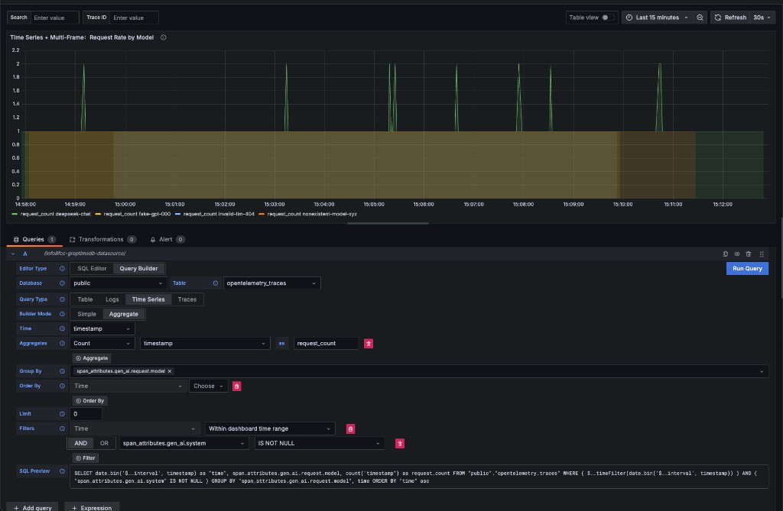Open the Within dashboard time range dropdown
Viewport: 783px width, 511px height.
(270, 429)
